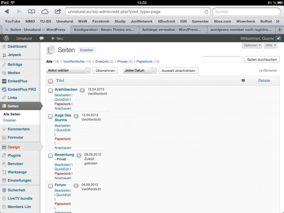The width and height of the screenshot is (284, 213).
Task: Open the Members List menu item
Action: pos(19,207)
